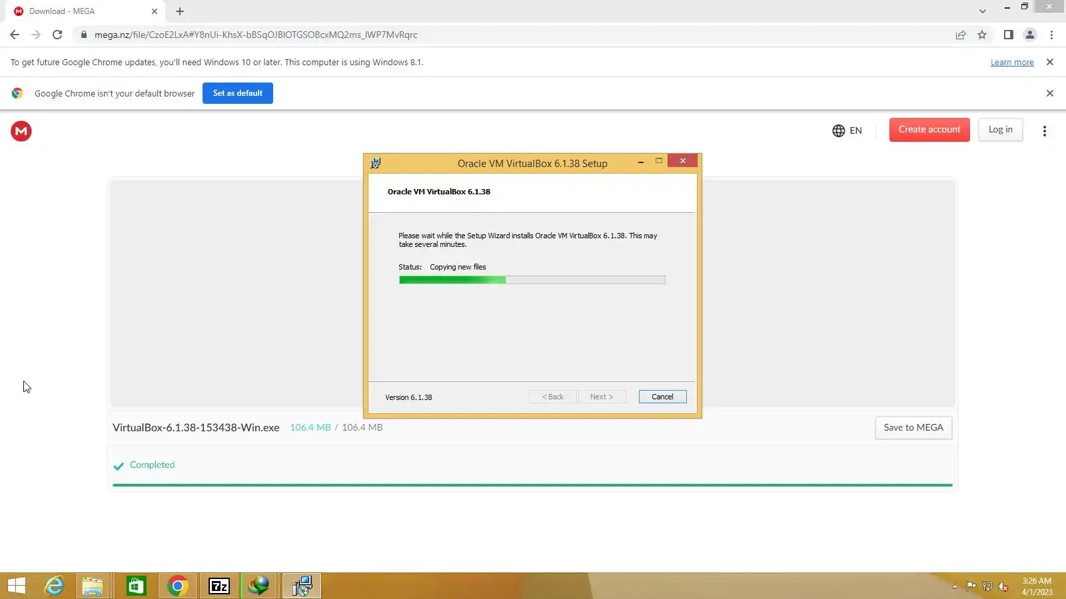Open Chrome side panel
The width and height of the screenshot is (1066, 599).
coord(1009,35)
